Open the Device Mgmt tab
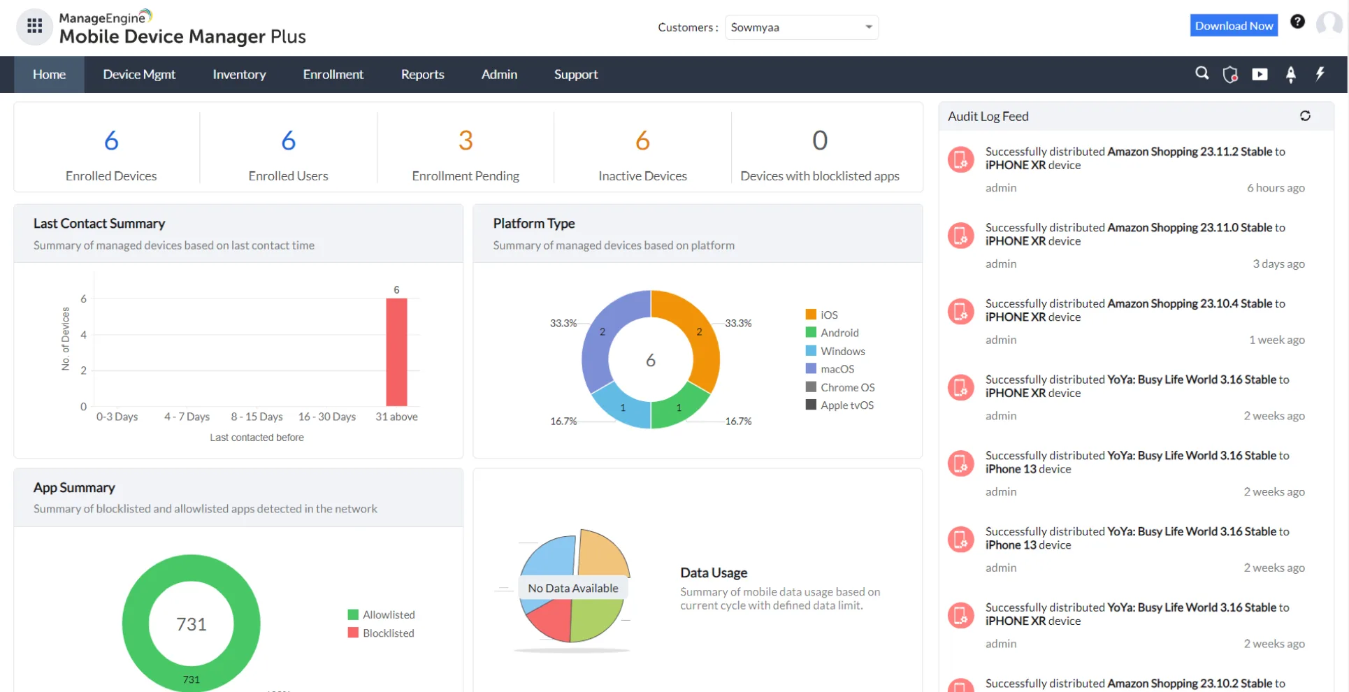The image size is (1349, 692). [x=139, y=74]
